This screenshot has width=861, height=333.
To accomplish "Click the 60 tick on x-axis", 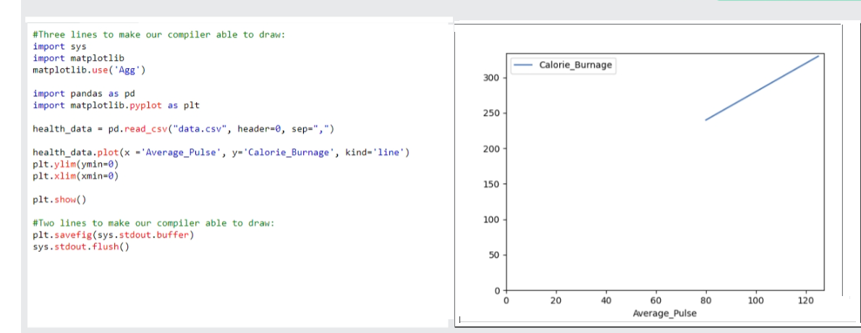I will tap(656, 300).
